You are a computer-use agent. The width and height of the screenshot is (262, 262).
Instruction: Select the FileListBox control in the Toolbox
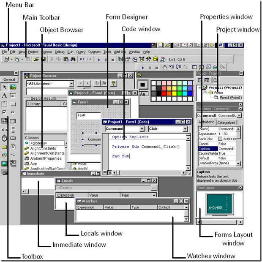(13, 147)
